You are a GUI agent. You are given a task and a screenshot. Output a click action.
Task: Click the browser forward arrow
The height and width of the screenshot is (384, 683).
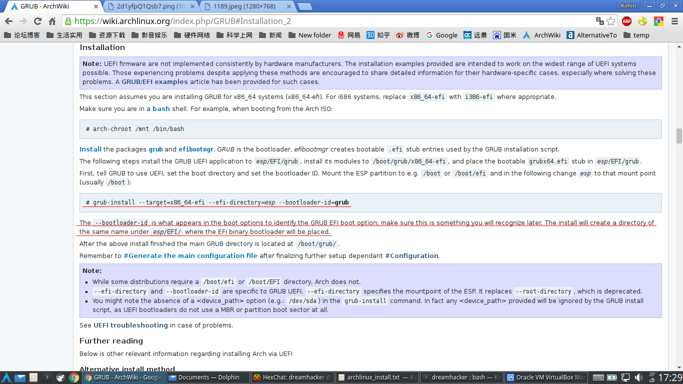point(23,21)
